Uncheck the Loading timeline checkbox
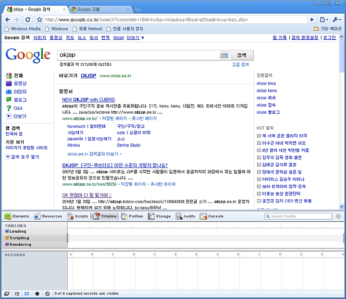 pos(7,231)
